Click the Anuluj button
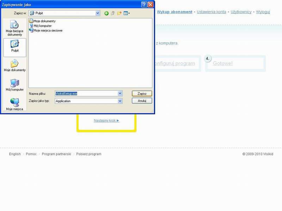Viewport: 282px width, 211px height. click(x=142, y=101)
